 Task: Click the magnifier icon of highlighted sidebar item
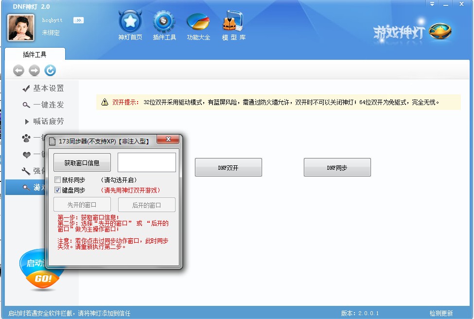[x=26, y=188]
